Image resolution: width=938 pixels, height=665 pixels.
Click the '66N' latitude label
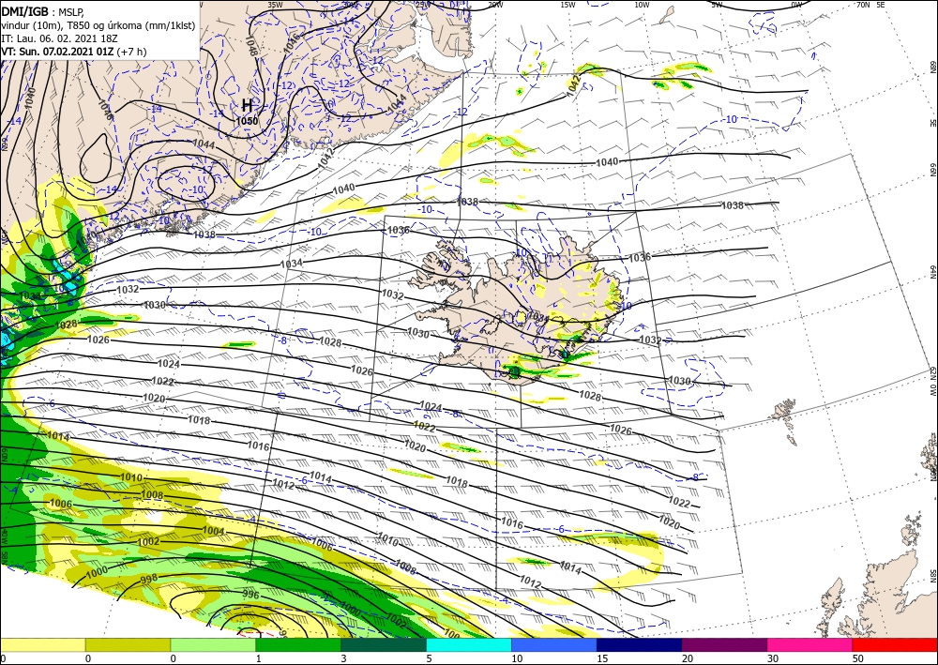click(x=932, y=170)
